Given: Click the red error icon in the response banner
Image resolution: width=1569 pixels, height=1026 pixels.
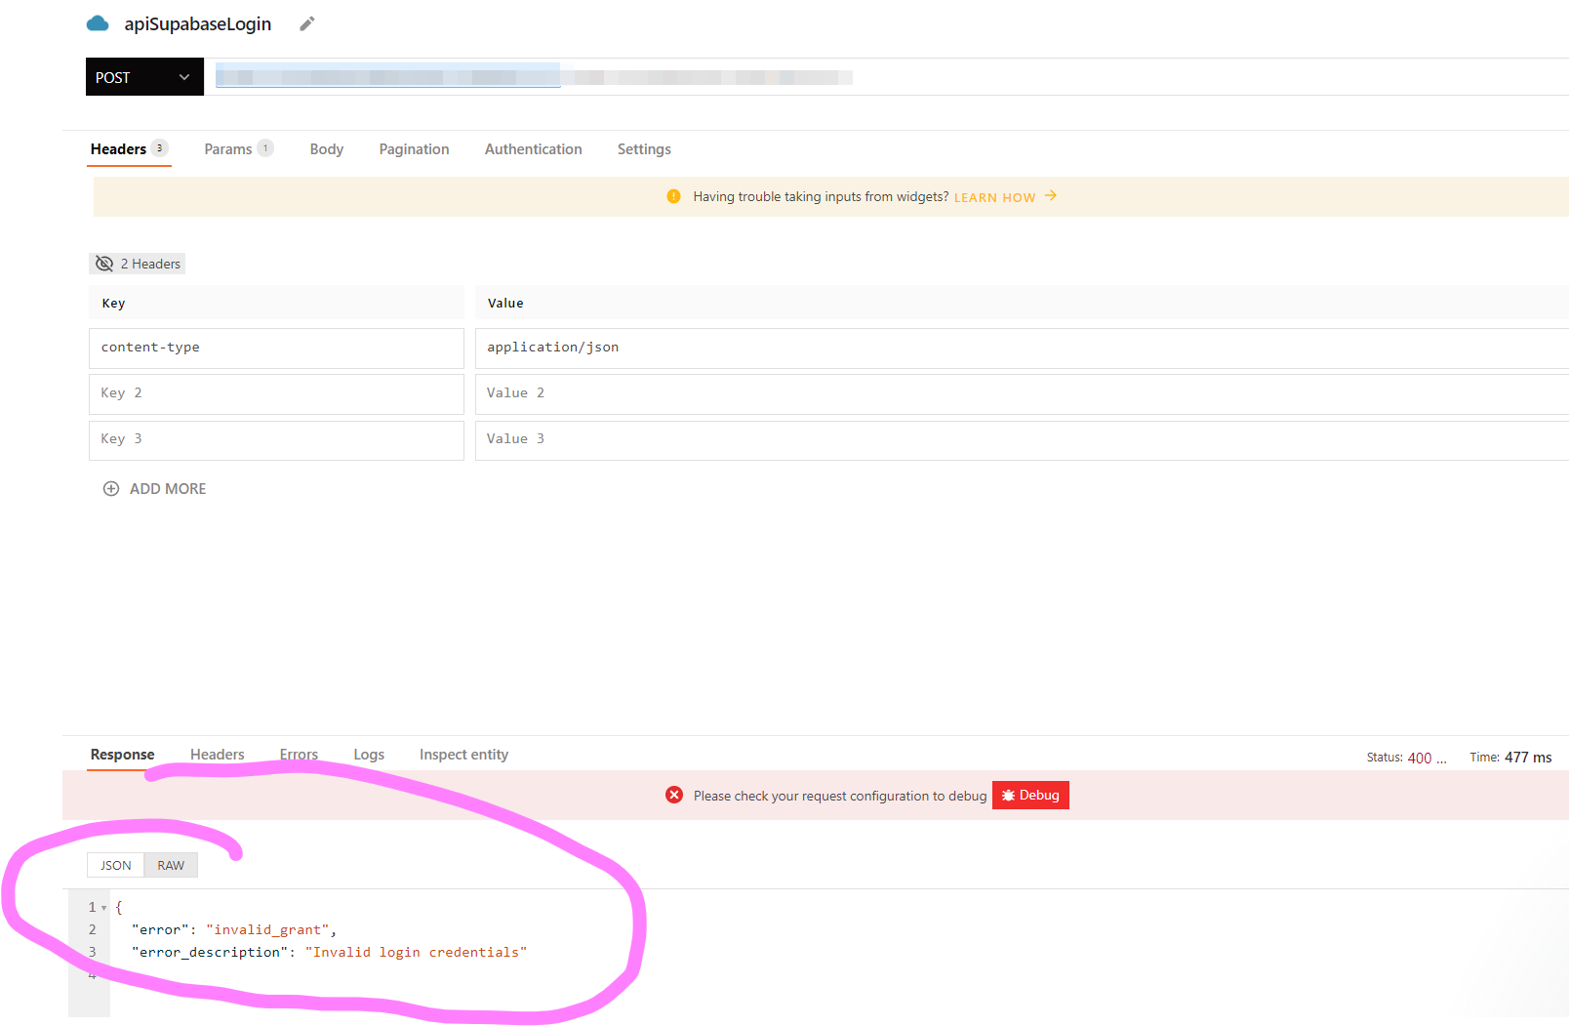Looking at the screenshot, I should (674, 795).
